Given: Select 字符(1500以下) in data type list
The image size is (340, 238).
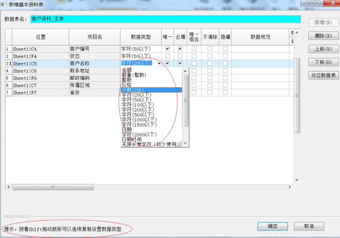Looking at the screenshot, I should point(151,125).
